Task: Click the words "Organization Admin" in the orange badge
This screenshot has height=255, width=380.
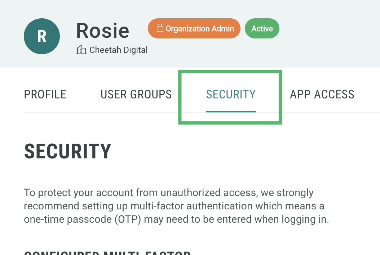Action: [200, 29]
